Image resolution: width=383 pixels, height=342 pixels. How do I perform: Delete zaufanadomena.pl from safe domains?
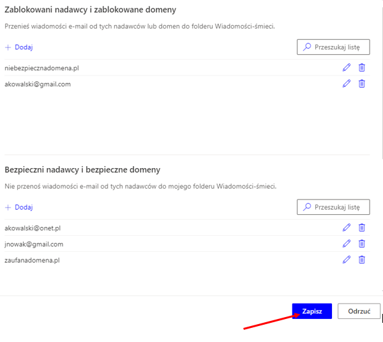(362, 260)
